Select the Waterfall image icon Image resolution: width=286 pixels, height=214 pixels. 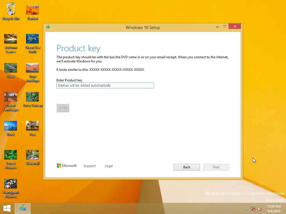pyautogui.click(x=32, y=157)
